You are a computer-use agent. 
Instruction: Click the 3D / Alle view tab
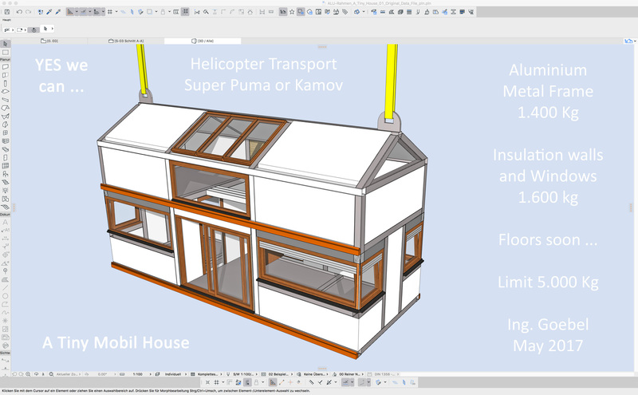click(x=203, y=40)
